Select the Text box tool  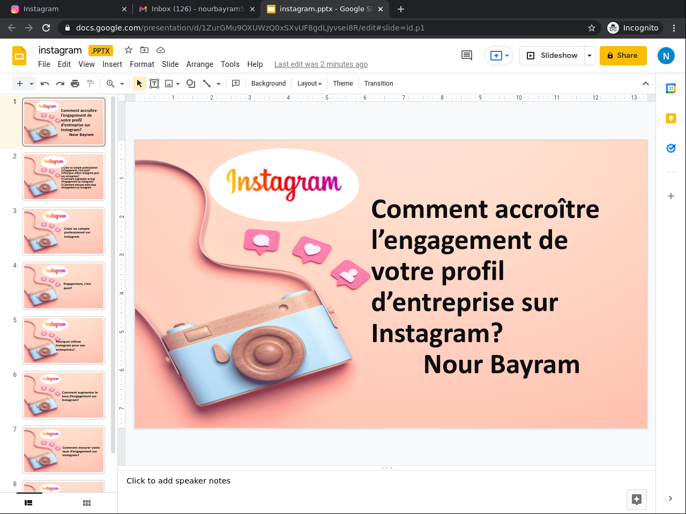154,84
